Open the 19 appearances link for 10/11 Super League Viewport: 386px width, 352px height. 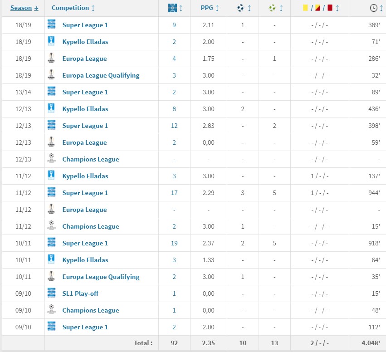point(174,243)
